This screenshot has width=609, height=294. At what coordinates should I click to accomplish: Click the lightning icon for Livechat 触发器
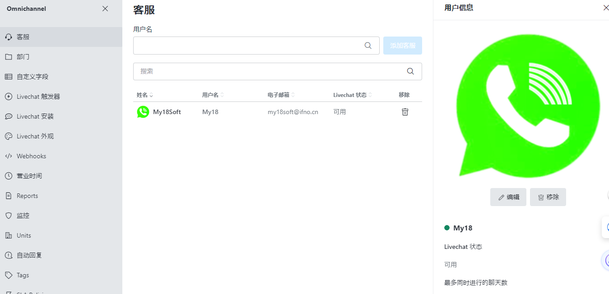tap(9, 96)
